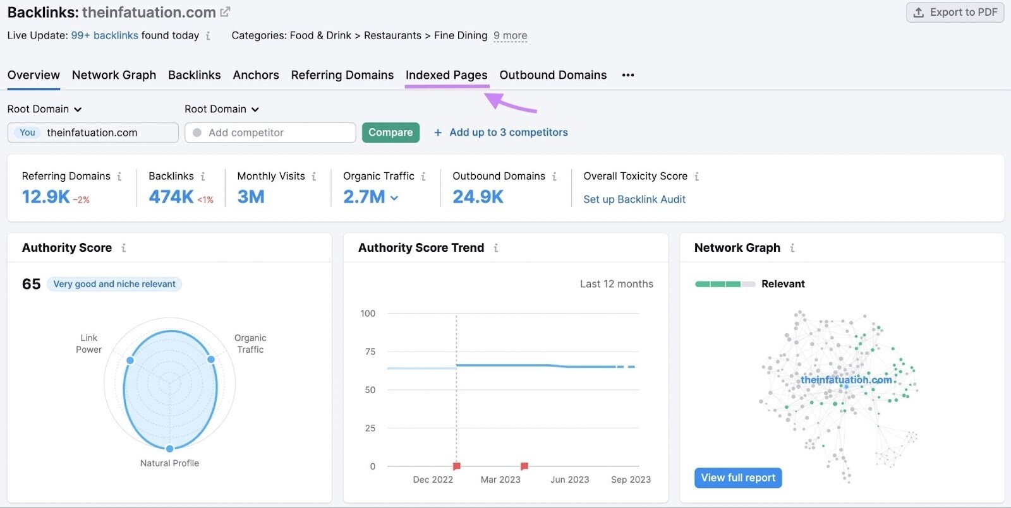1011x508 pixels.
Task: Open Anchors tab
Action: click(x=256, y=75)
